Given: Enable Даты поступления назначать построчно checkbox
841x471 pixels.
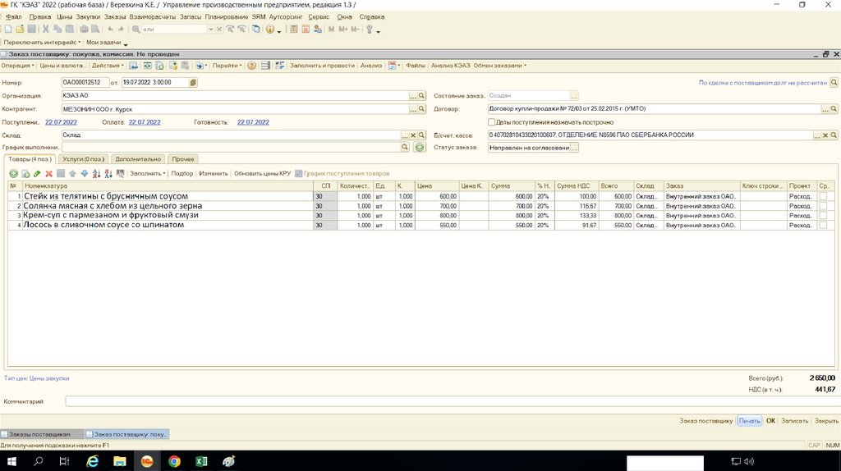Looking at the screenshot, I should pos(492,122).
